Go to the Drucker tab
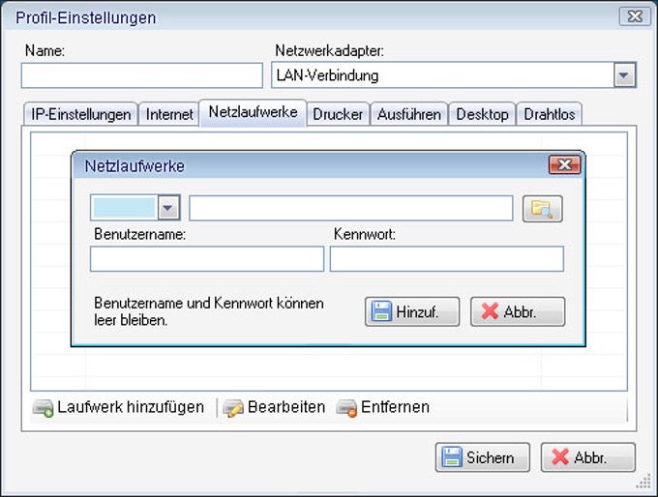 pyautogui.click(x=338, y=114)
